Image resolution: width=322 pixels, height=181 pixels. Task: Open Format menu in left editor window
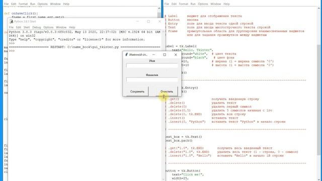click(23, 4)
